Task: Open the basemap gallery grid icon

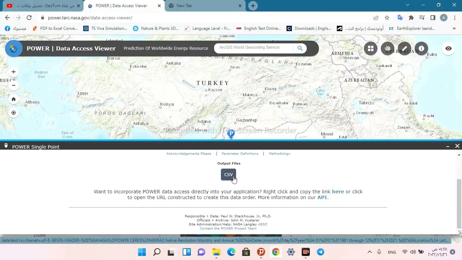Action: click(371, 48)
